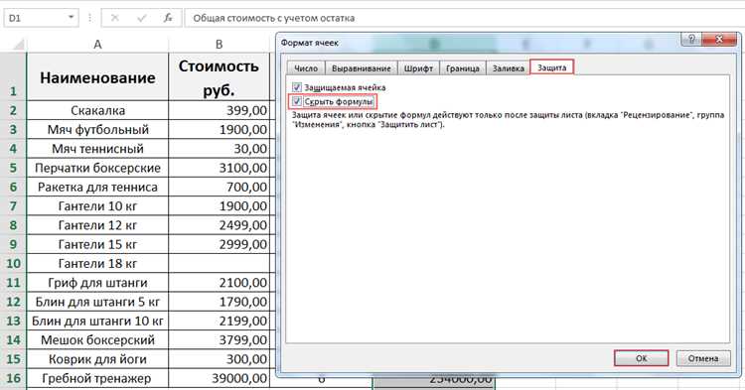
Task: Click the 399,00 price cell
Action: [220, 110]
